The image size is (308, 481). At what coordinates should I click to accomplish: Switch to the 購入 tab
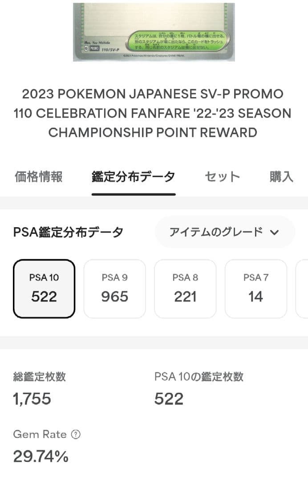[281, 176]
